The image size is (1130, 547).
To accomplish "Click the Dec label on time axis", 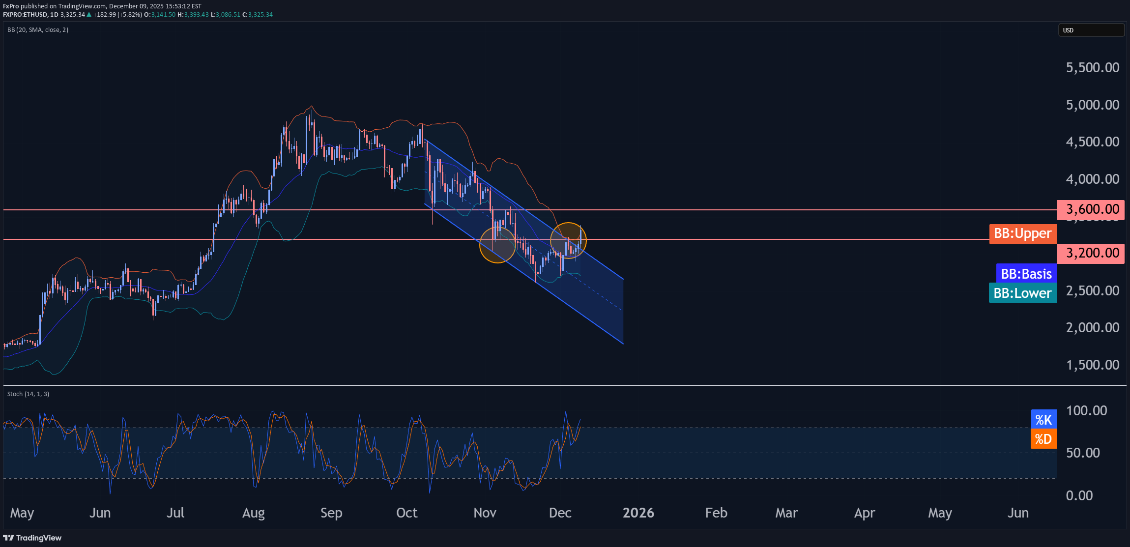I will [560, 513].
